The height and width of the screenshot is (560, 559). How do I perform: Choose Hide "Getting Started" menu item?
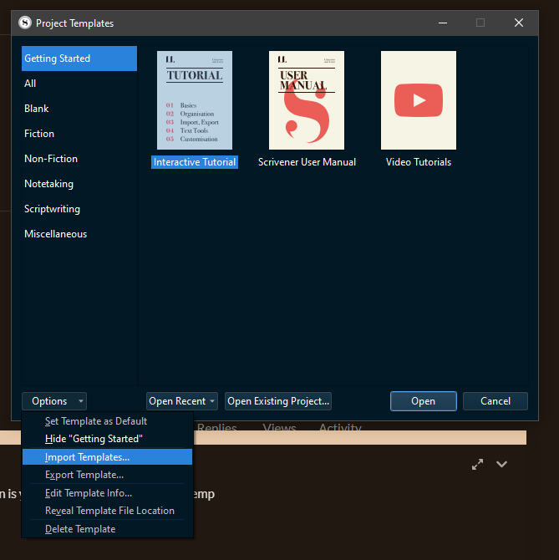click(x=107, y=439)
